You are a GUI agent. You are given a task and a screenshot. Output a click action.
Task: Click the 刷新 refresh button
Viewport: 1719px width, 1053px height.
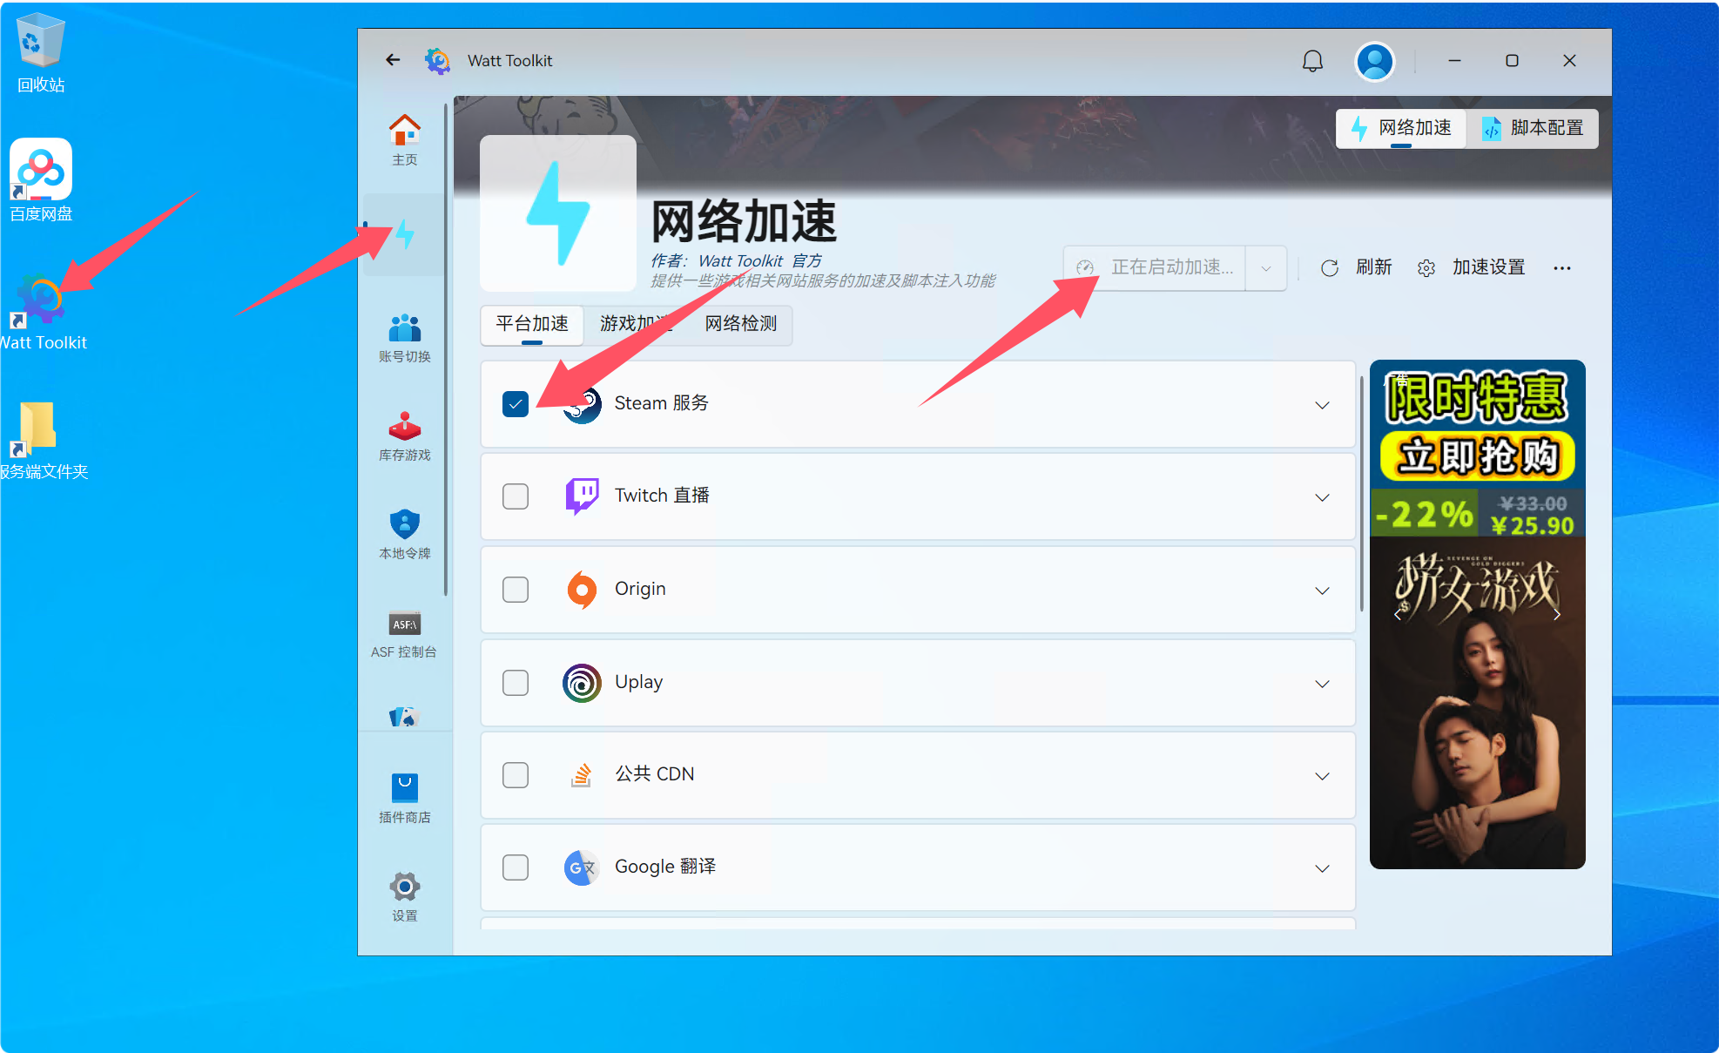coord(1356,267)
